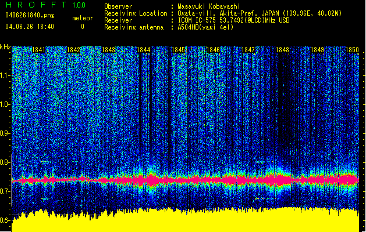Click the Receiver ICOM IC-575 line
Image resolution: width=366 pixels, height=232 pixels.
(x=233, y=20)
